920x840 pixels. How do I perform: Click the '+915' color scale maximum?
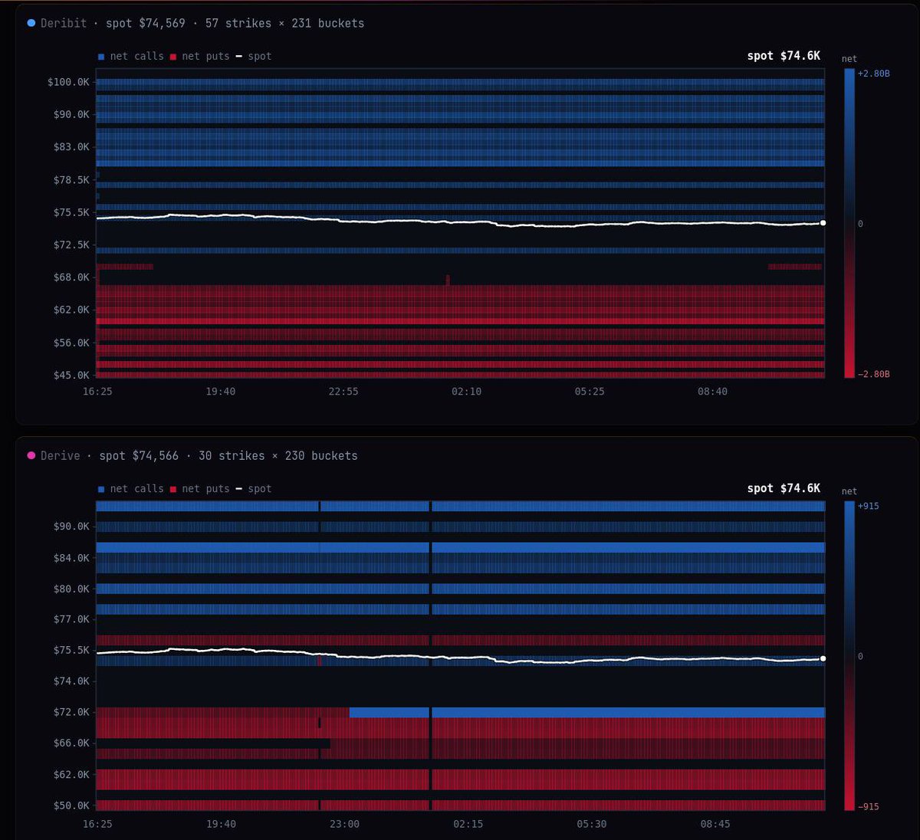pos(869,506)
